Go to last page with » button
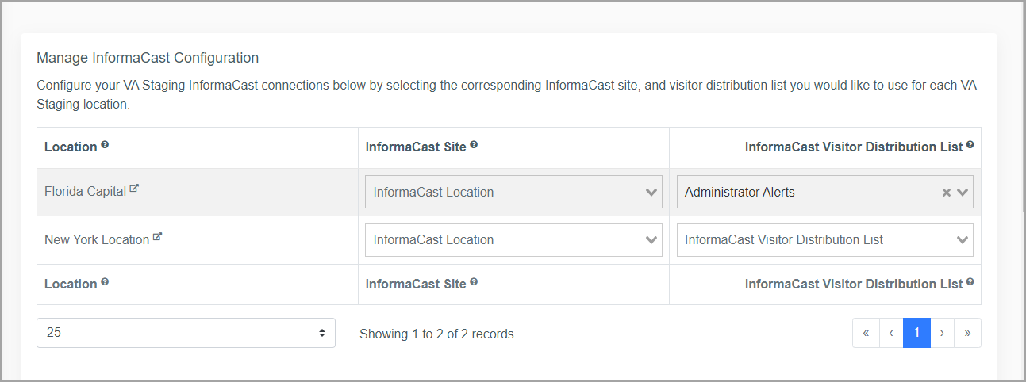Image resolution: width=1026 pixels, height=382 pixels. pyautogui.click(x=967, y=333)
